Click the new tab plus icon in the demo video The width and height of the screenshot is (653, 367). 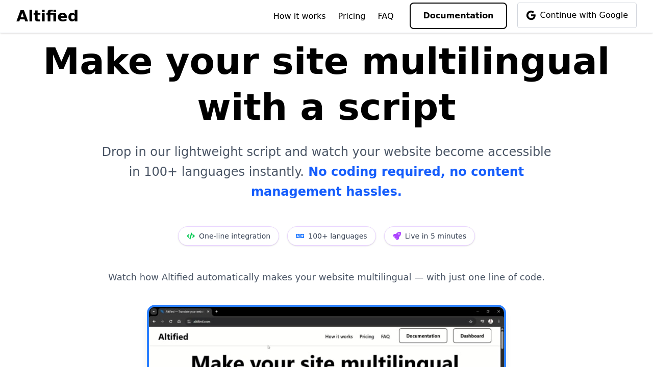pyautogui.click(x=216, y=311)
